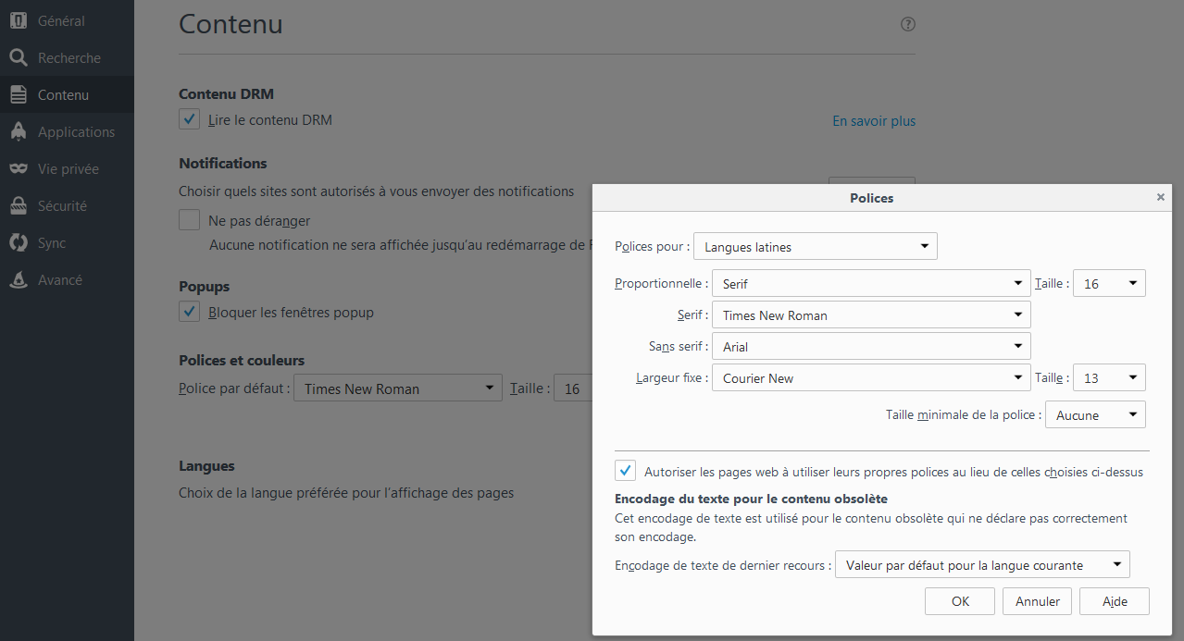Click the Général sidebar icon
This screenshot has width=1184, height=641.
point(18,20)
